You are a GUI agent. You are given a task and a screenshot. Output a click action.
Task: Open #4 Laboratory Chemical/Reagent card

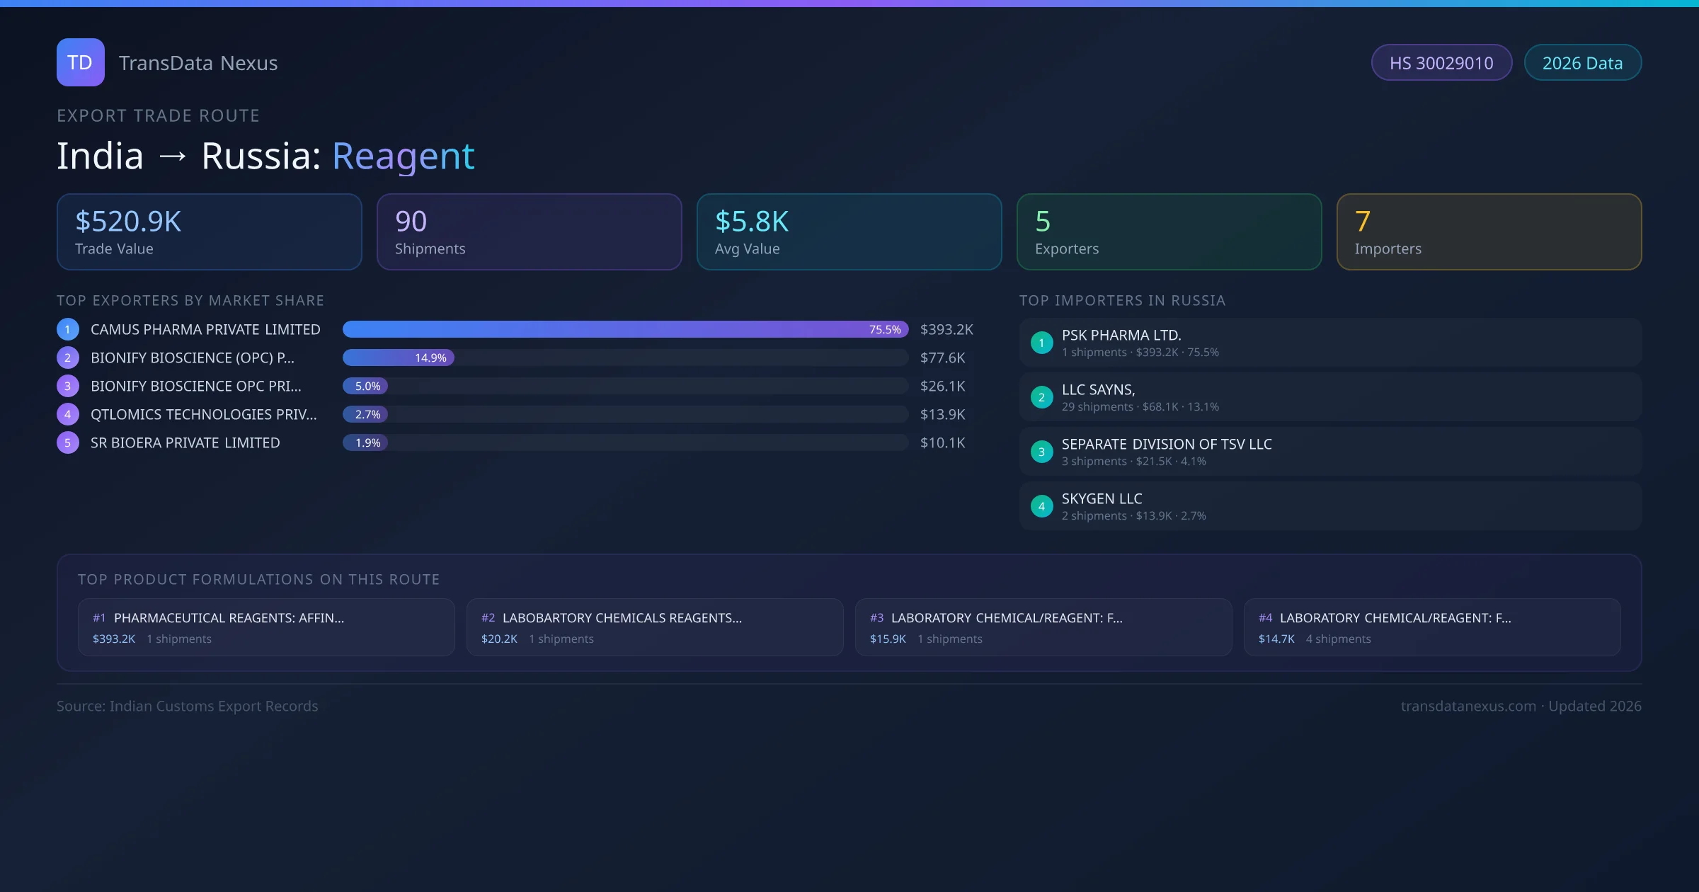pos(1431,627)
